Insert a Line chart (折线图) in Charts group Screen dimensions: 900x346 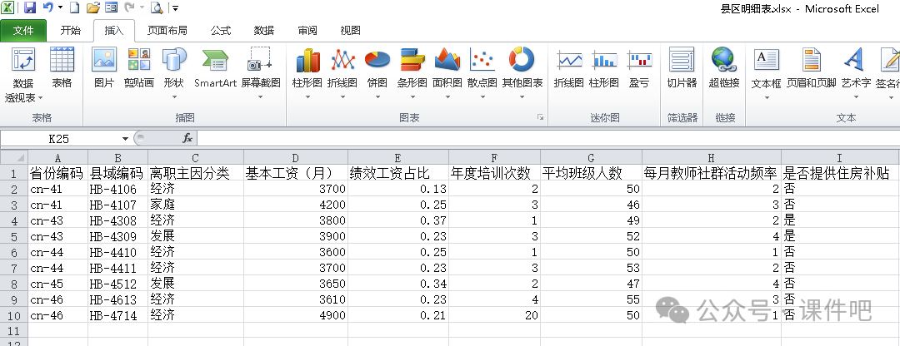tap(342, 73)
